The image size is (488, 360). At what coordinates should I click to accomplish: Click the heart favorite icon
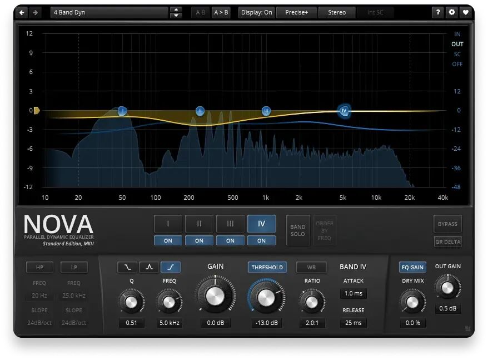(x=466, y=12)
